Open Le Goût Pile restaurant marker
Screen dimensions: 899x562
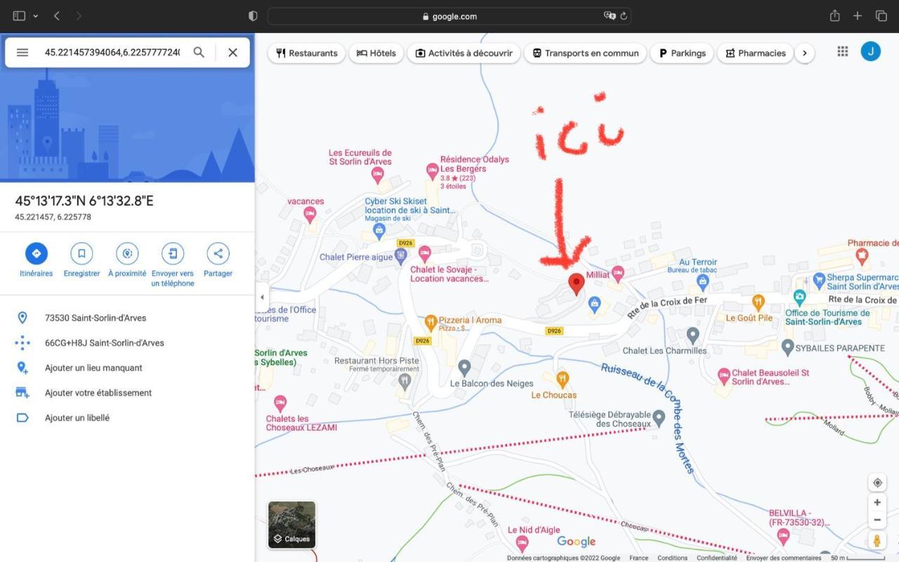pos(758,303)
